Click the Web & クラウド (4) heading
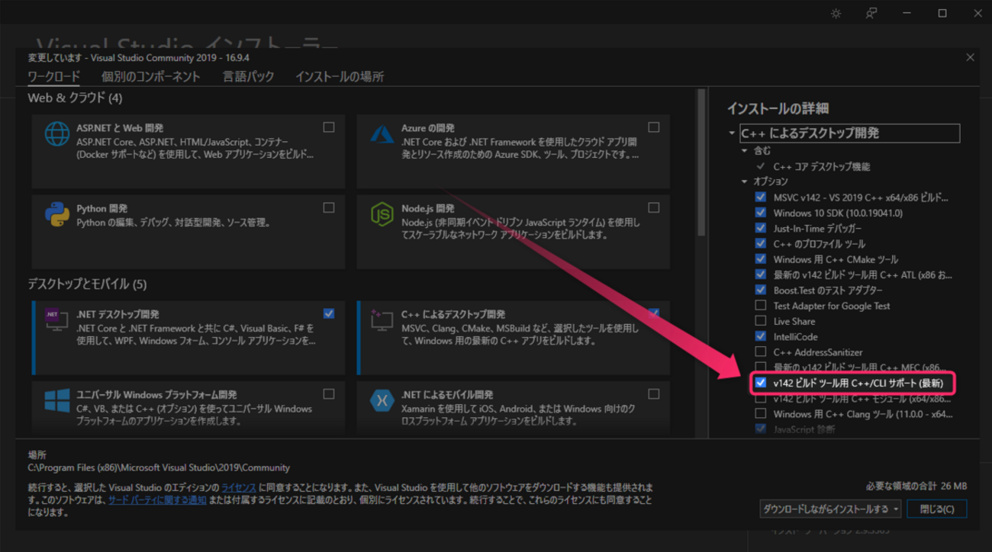 75,98
